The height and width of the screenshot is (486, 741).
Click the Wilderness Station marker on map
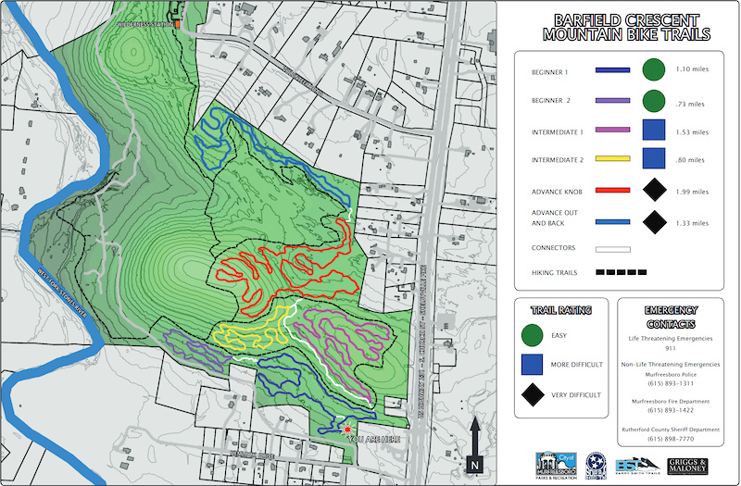(x=175, y=22)
